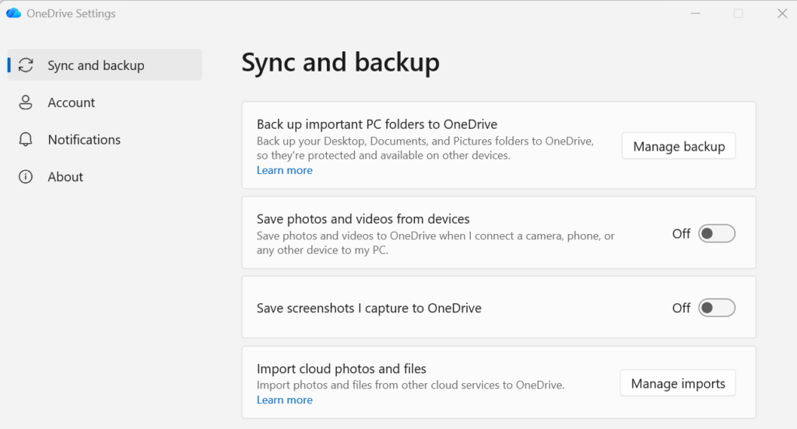Click the sync arrows icon in sidebar

click(26, 65)
